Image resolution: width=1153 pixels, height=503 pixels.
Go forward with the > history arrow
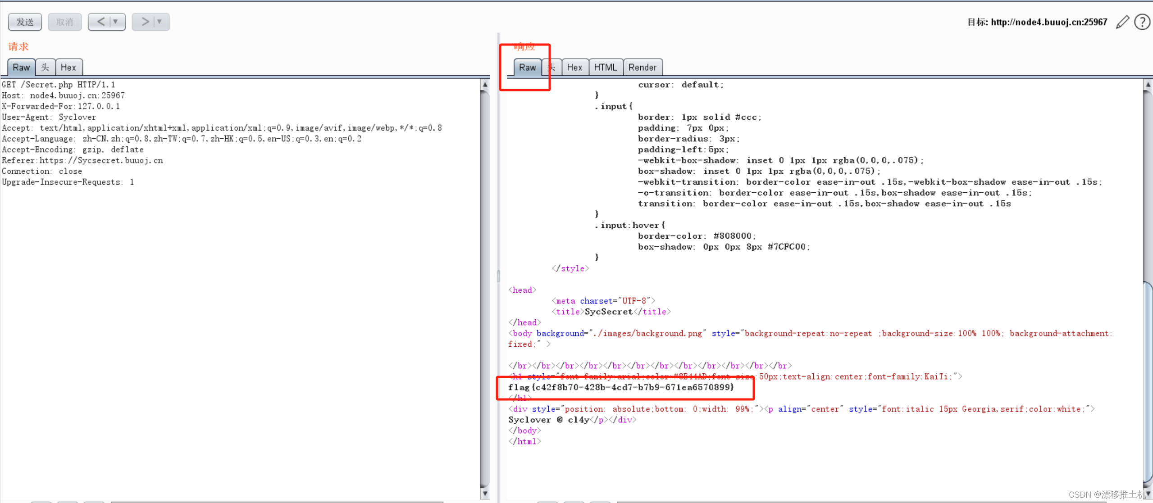click(145, 22)
